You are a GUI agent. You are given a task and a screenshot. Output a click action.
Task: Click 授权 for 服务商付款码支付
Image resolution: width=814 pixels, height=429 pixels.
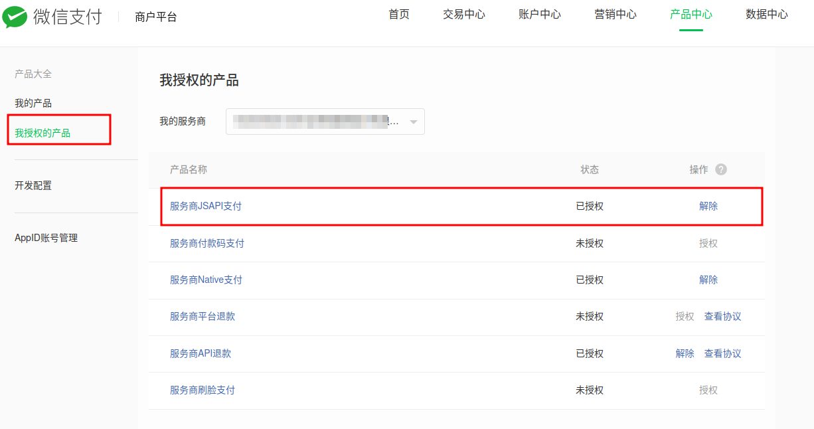click(708, 243)
